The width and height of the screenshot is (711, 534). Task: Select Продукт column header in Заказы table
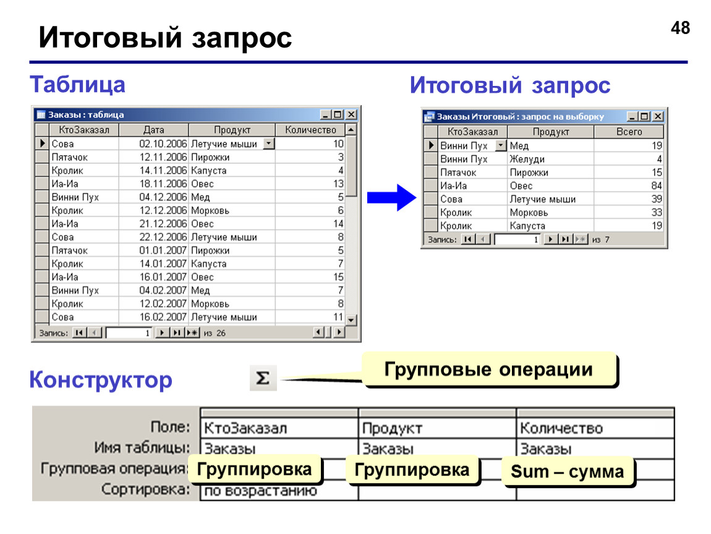[x=232, y=130]
